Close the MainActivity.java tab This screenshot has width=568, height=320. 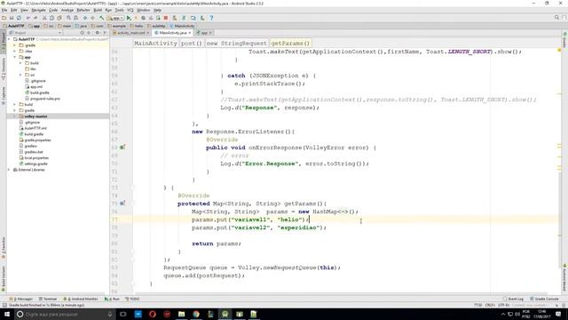[x=189, y=33]
